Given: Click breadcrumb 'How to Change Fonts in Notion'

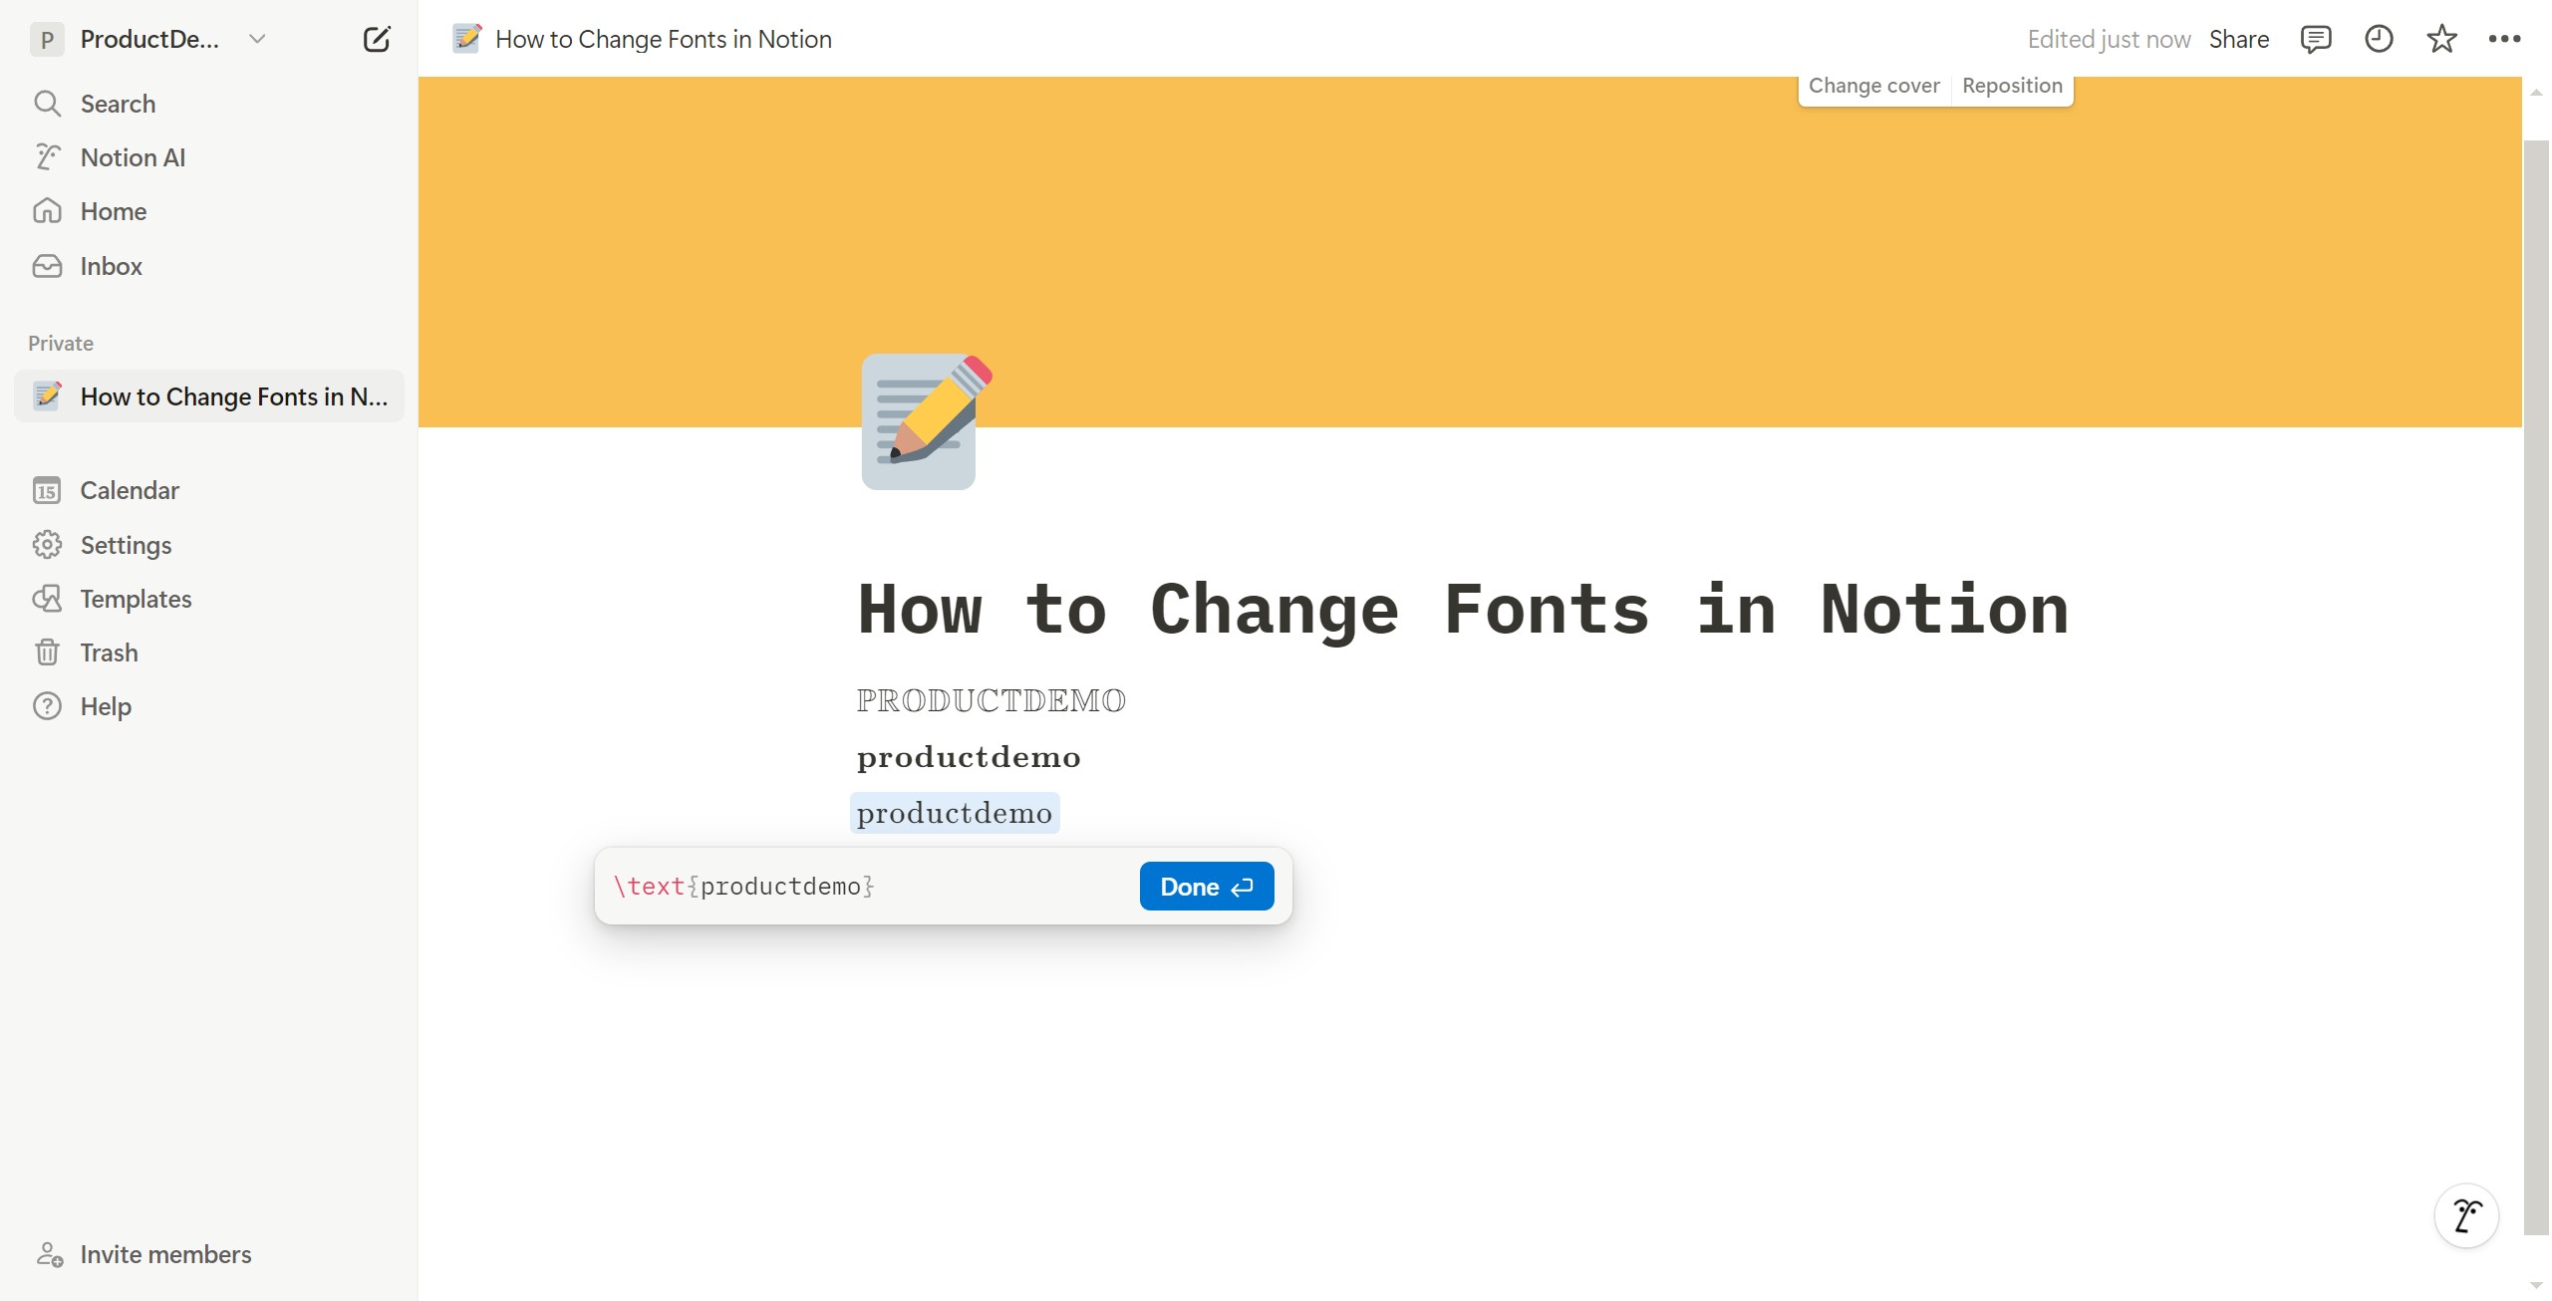Looking at the screenshot, I should [x=663, y=39].
